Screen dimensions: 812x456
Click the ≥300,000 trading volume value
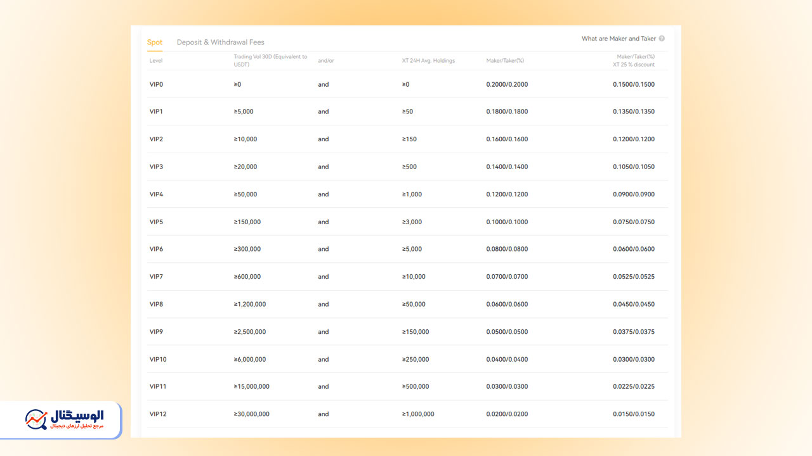tap(247, 249)
